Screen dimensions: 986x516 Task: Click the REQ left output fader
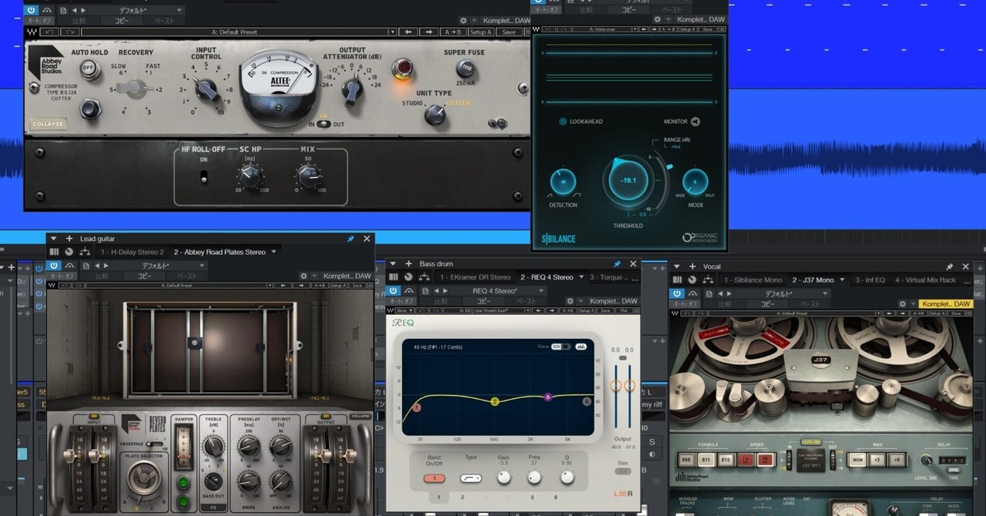coord(615,385)
